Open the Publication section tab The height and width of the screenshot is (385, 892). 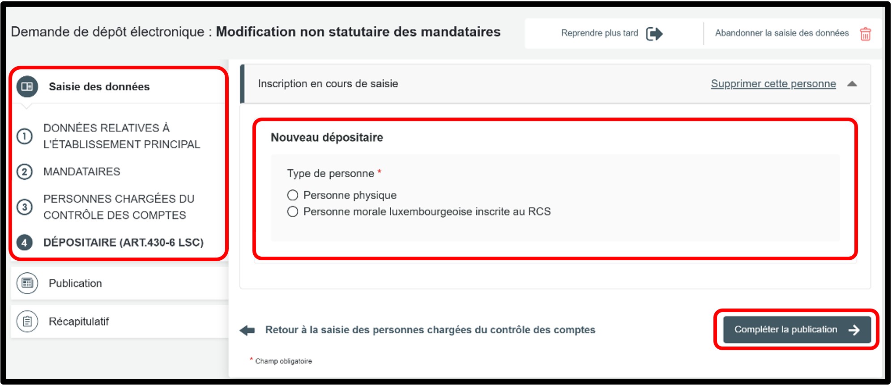[75, 283]
